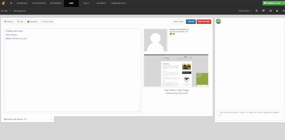Click the white circle status icon
The height and width of the screenshot is (140, 285).
click(x=277, y=11)
